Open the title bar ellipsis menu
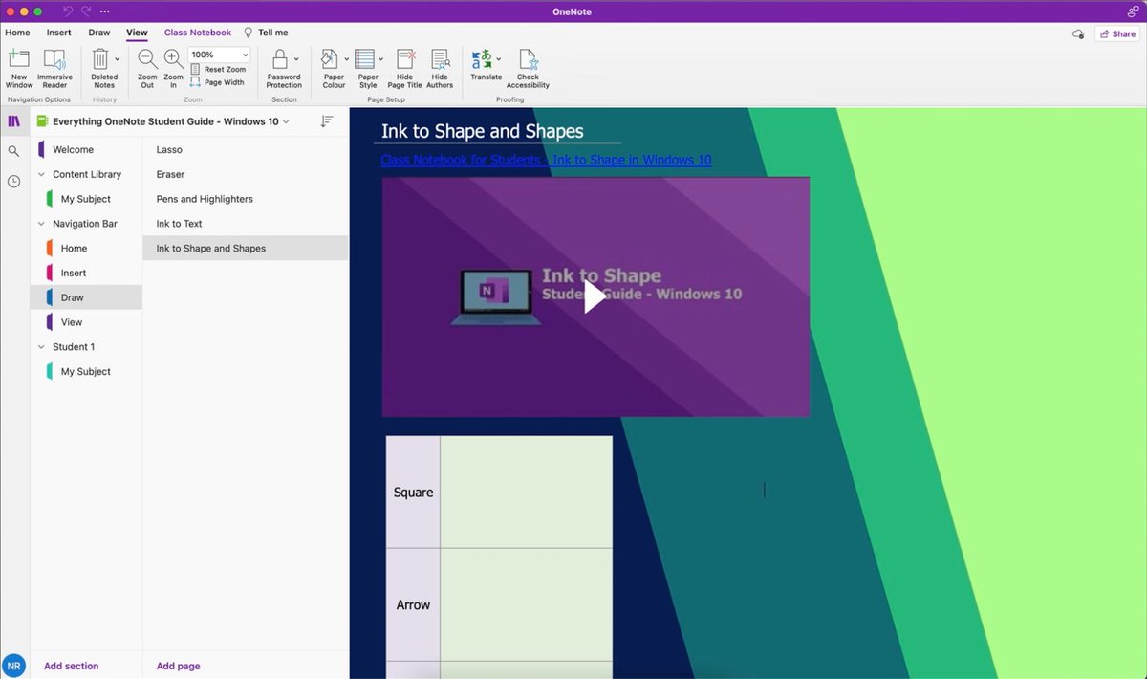The width and height of the screenshot is (1147, 679). tap(104, 11)
